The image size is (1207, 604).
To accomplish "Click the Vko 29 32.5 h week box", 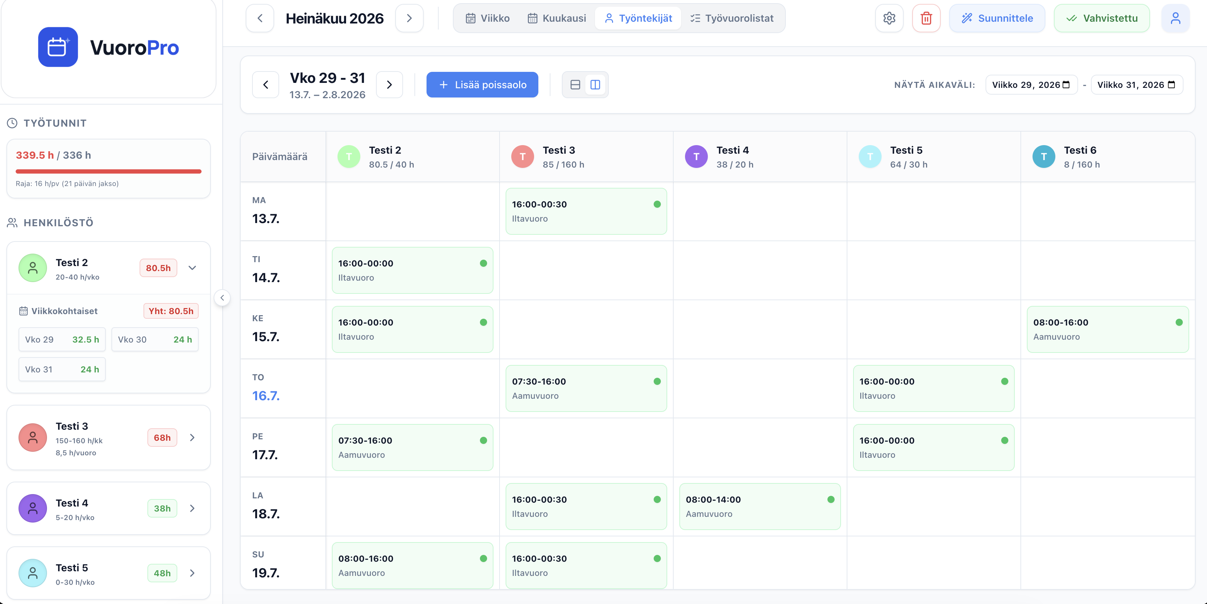I will [62, 339].
